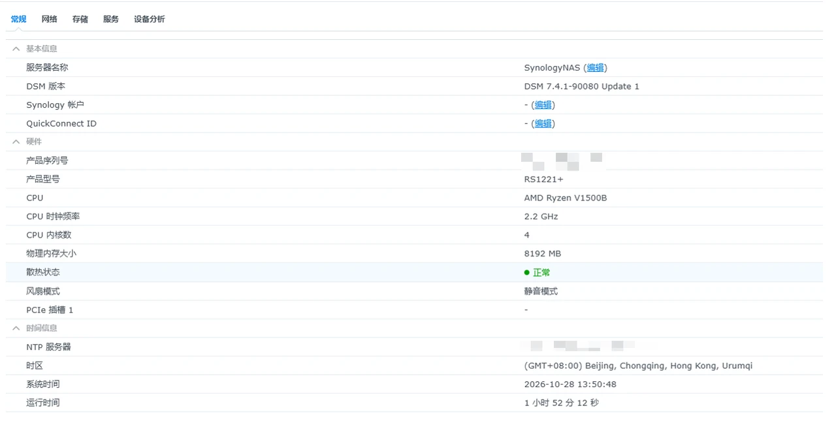Click the AMD Ryzen V1500B CPU value
This screenshot has height=423, width=836.
point(566,198)
